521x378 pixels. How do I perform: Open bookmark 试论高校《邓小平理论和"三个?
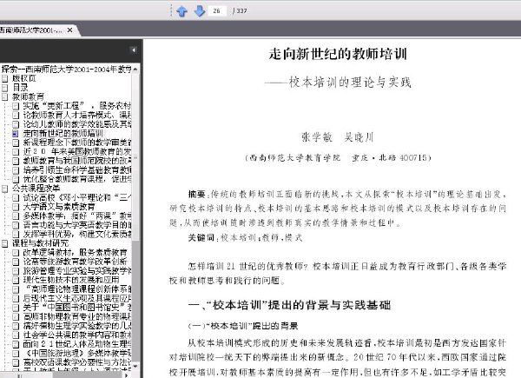[77, 197]
